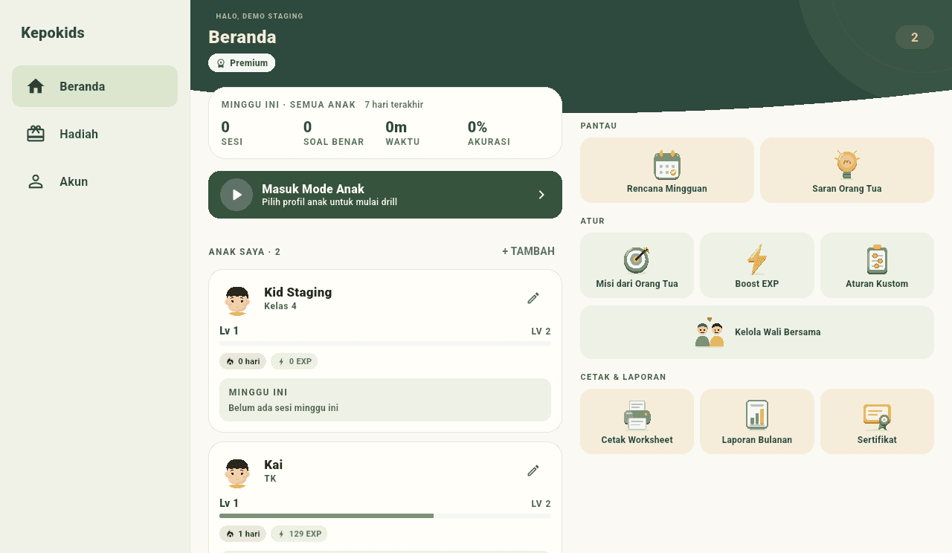Click the WAKTU 0m stat
Screen dimensions: 952x553
click(403, 133)
